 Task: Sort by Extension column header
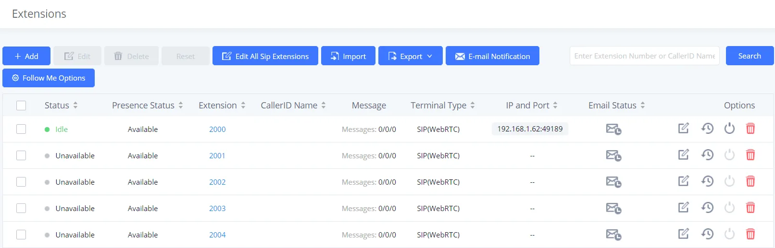(x=222, y=106)
